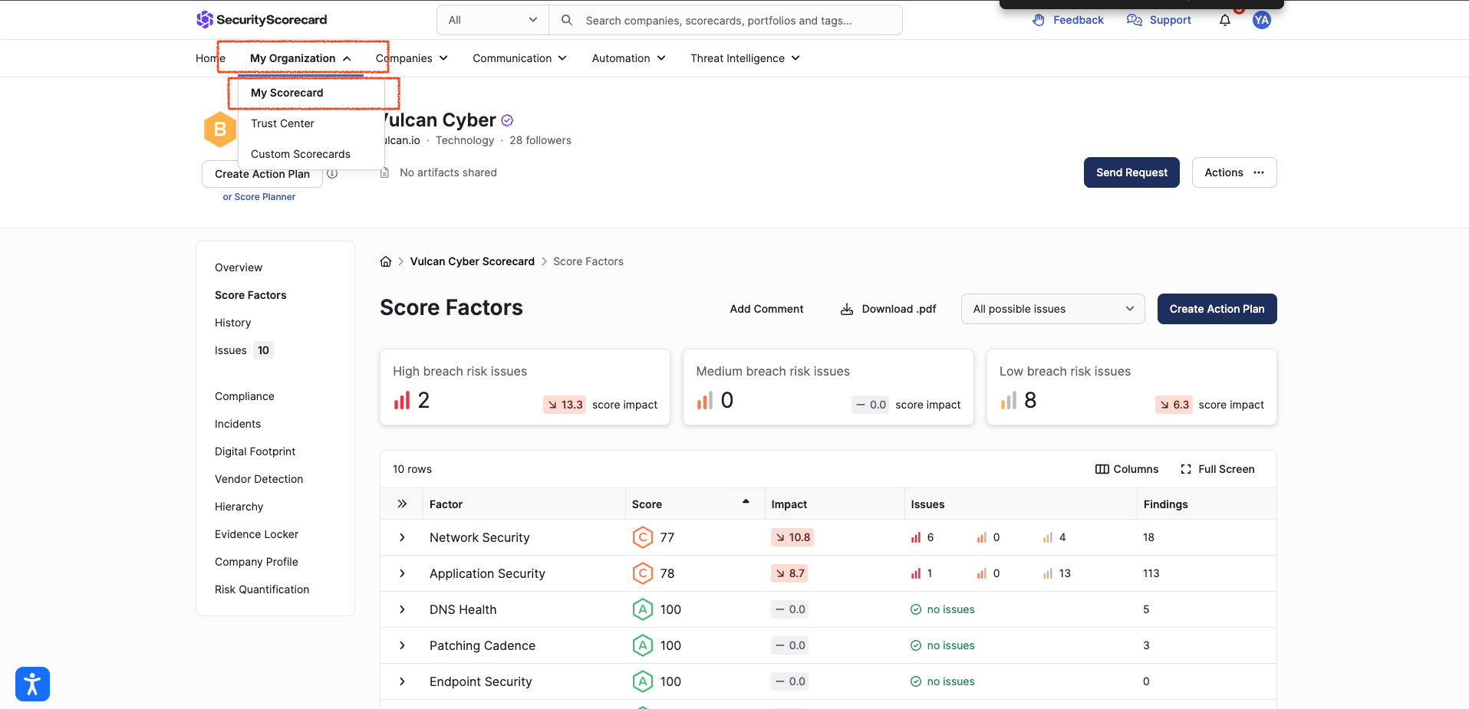
Task: Click the accessibility widget icon
Action: [x=32, y=684]
